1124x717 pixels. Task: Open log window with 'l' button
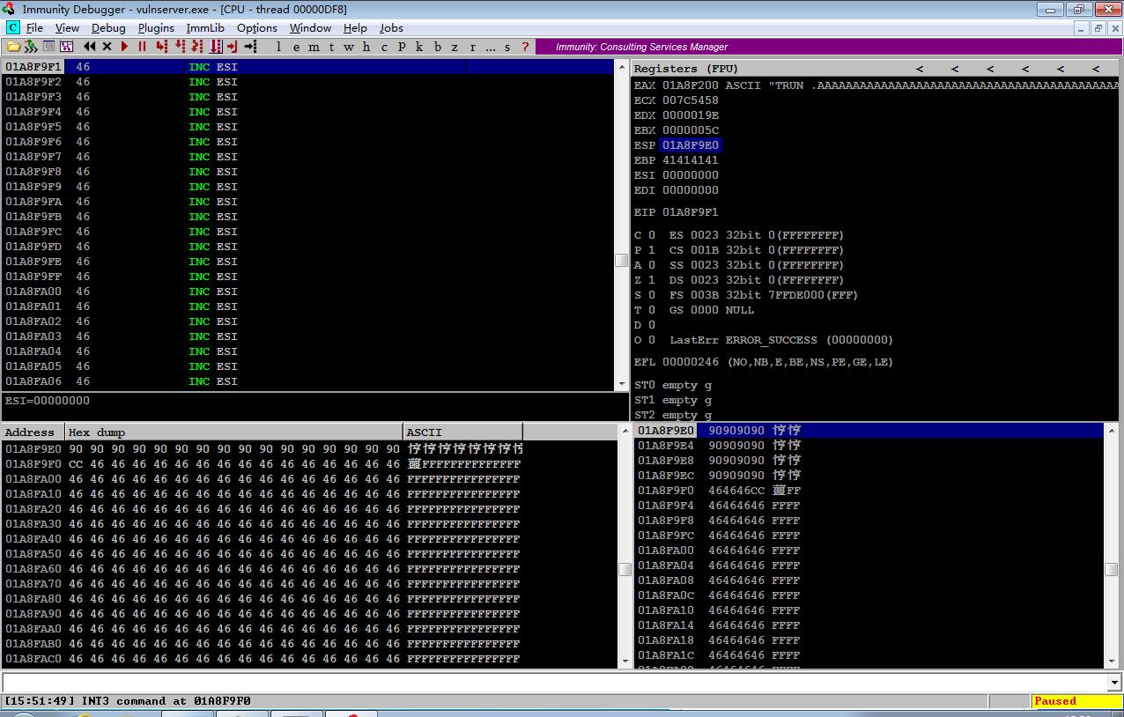pyautogui.click(x=278, y=47)
